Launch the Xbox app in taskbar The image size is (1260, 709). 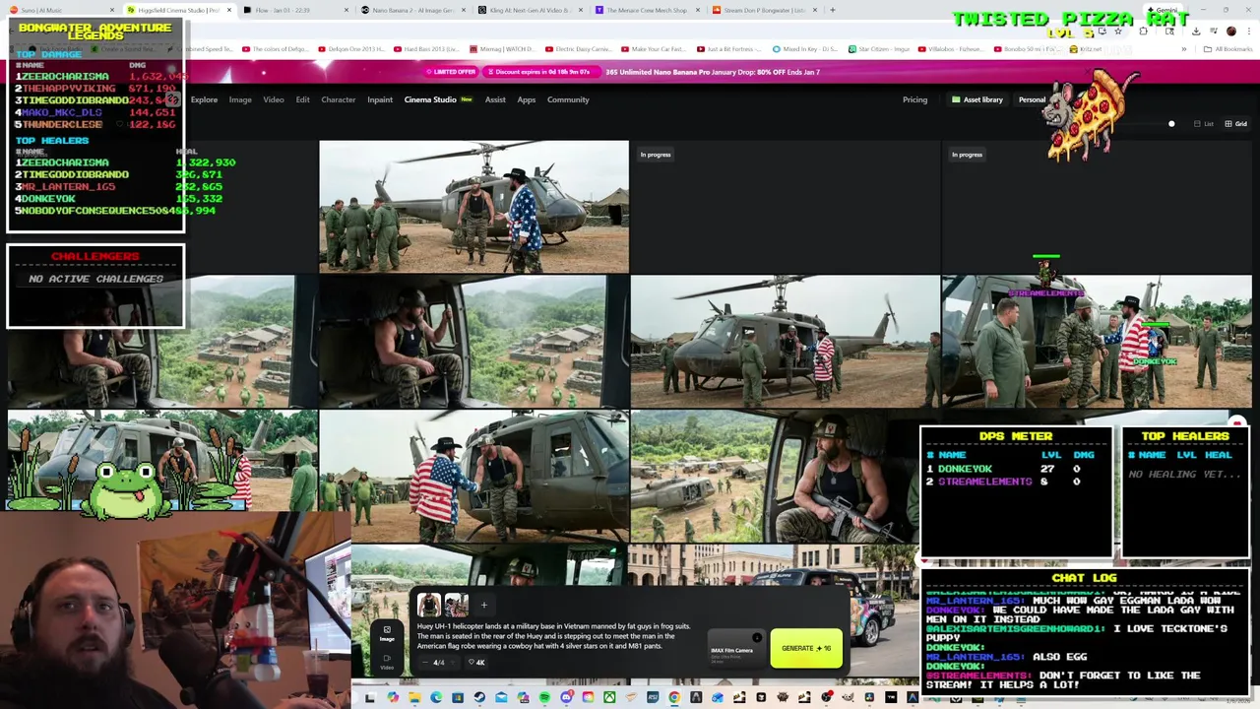pos(609,698)
